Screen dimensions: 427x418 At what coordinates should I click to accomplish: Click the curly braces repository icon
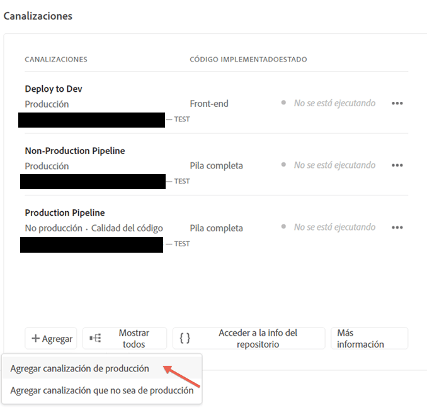pos(185,339)
